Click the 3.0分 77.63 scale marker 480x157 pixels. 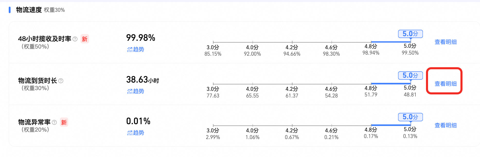[213, 92]
